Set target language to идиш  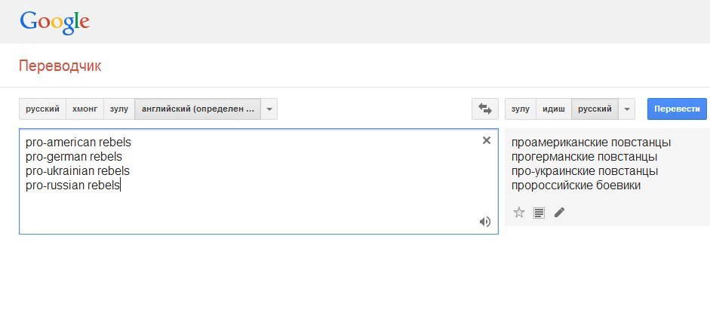(x=554, y=109)
